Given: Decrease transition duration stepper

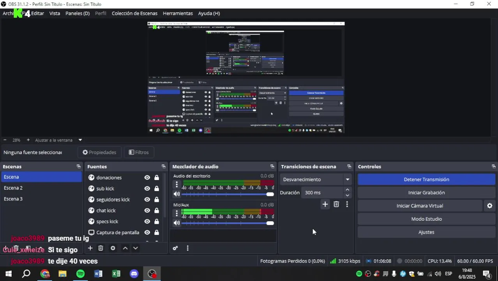Looking at the screenshot, I should click(347, 195).
